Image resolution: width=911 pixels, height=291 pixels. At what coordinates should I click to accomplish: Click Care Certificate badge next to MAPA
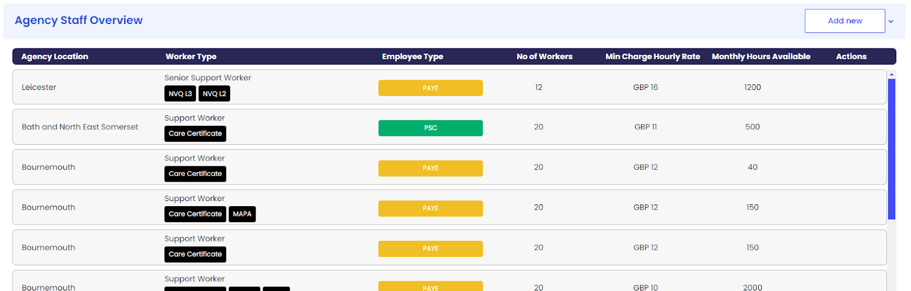point(195,214)
